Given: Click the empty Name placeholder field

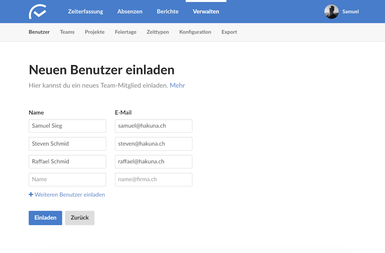Looking at the screenshot, I should point(67,180).
